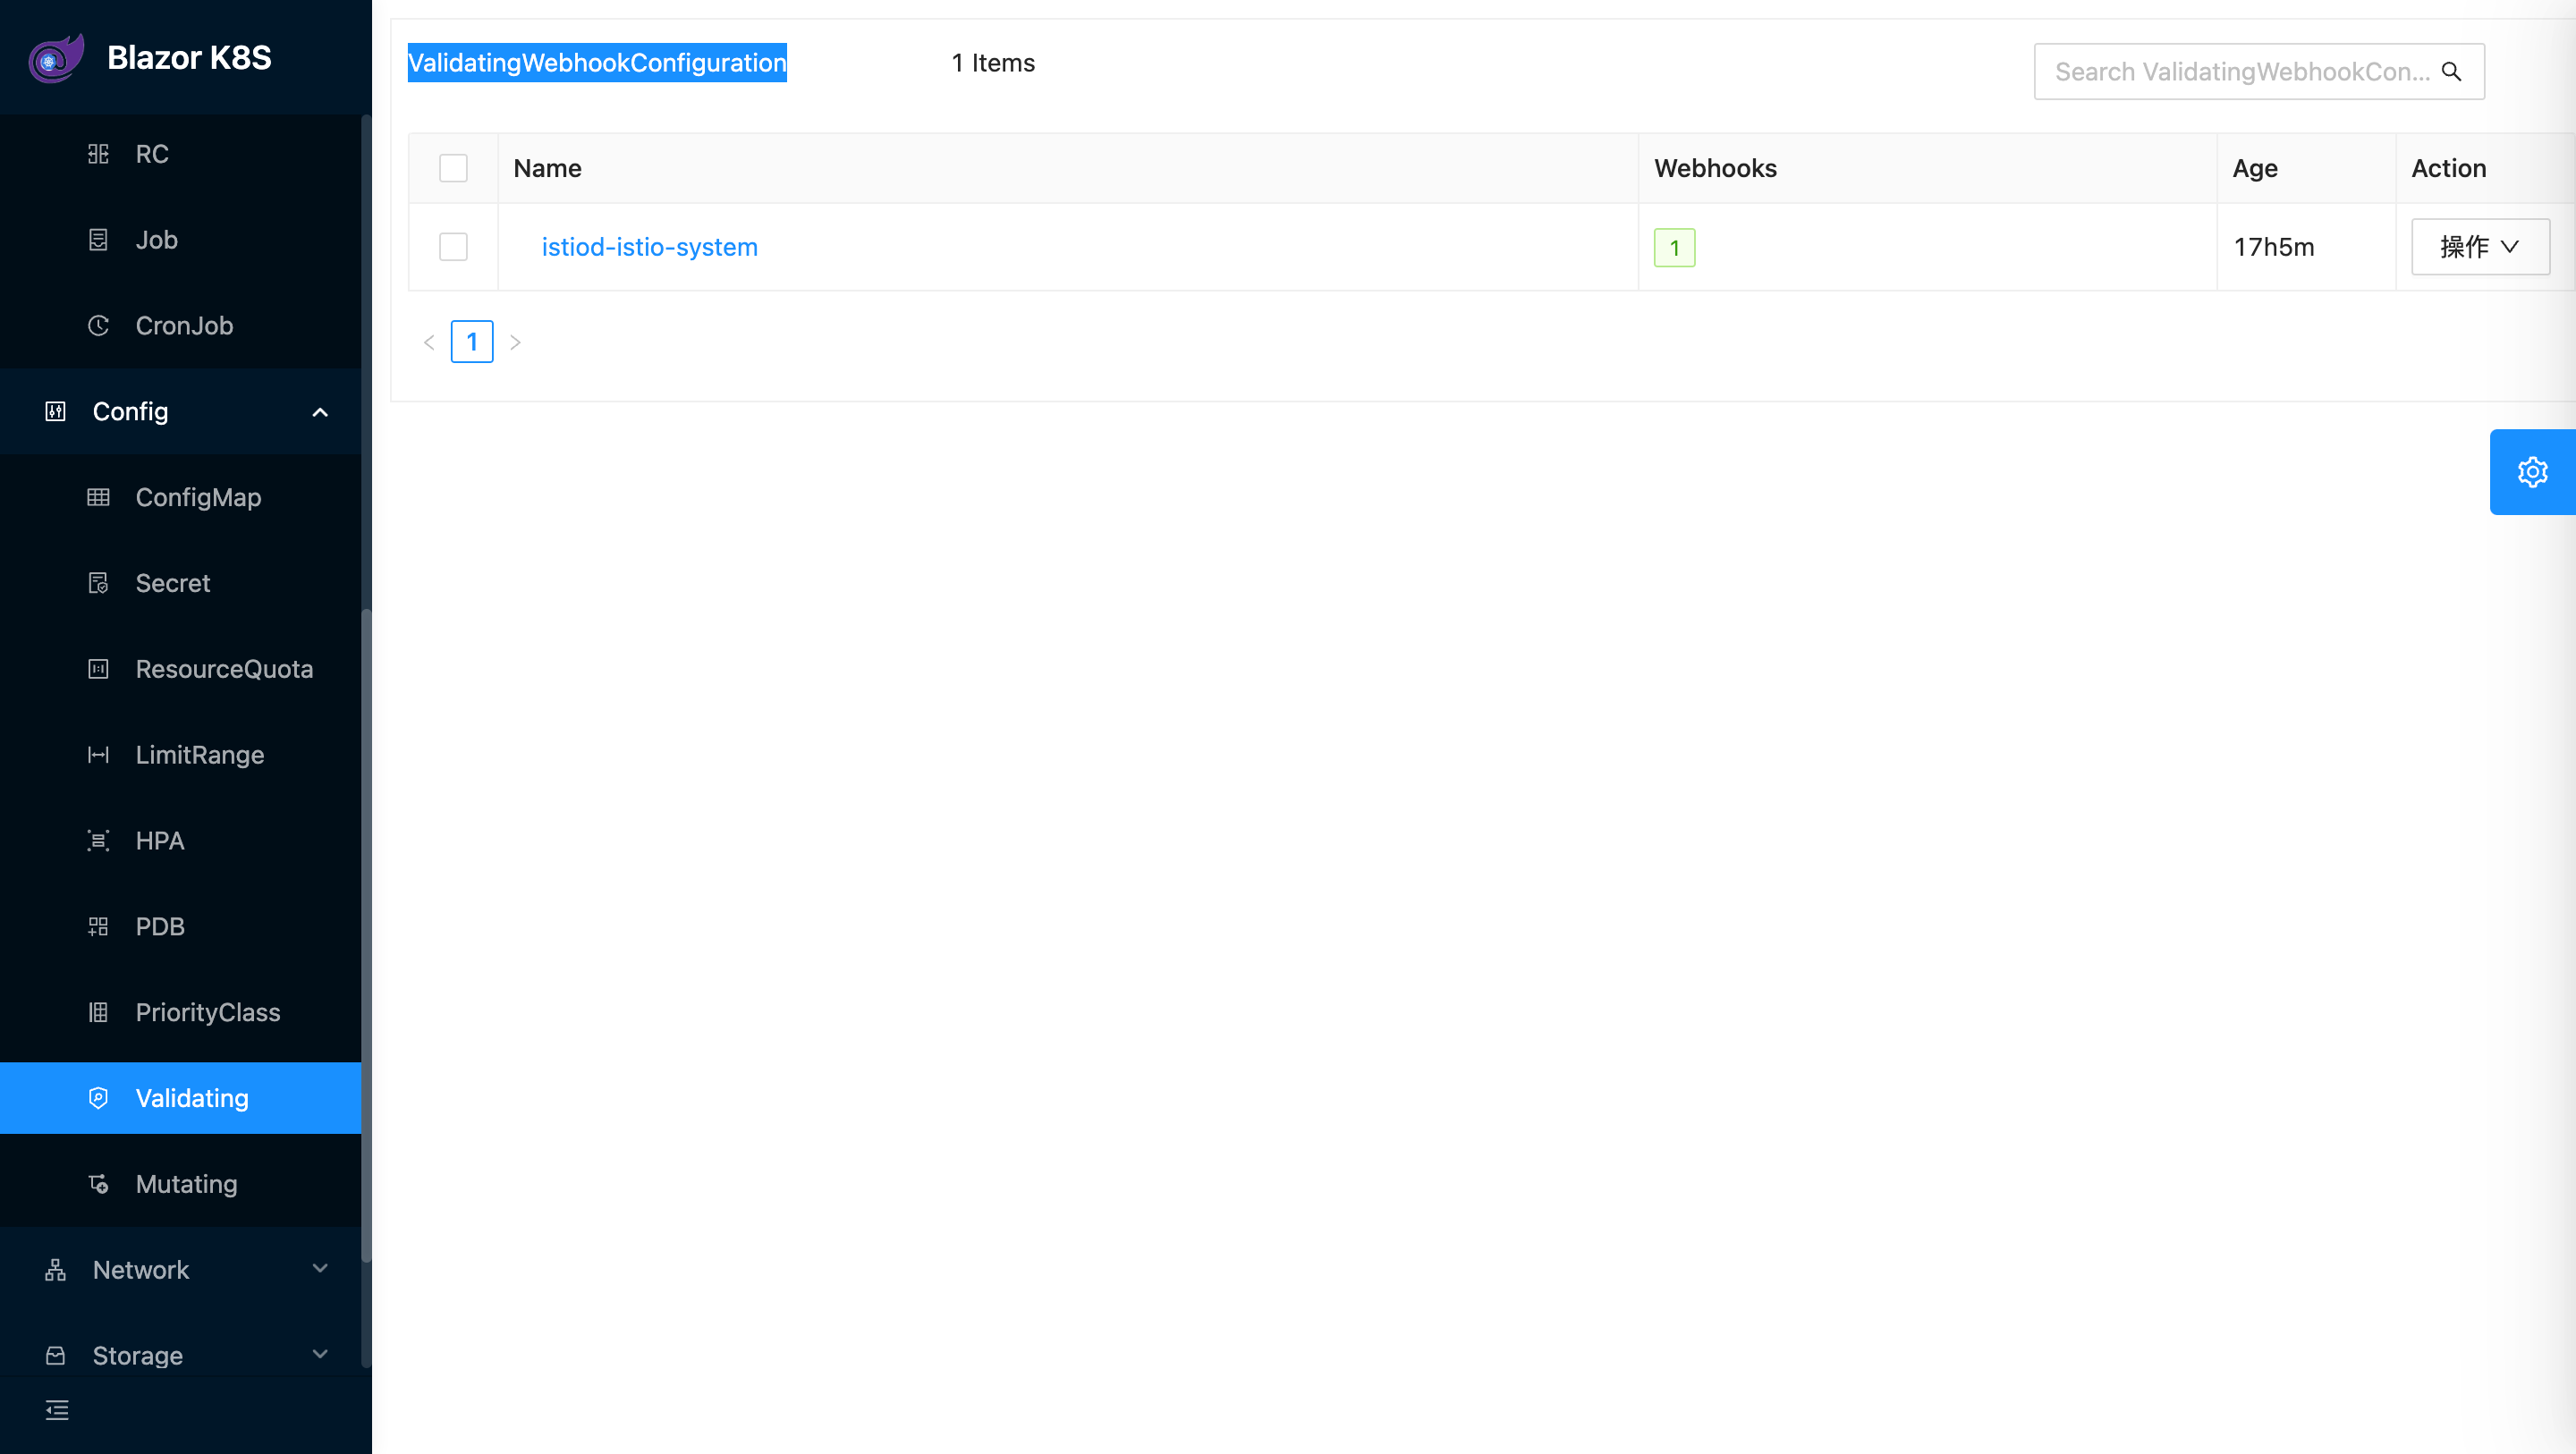Image resolution: width=2576 pixels, height=1454 pixels.
Task: Click the CronJob clock icon
Action: click(x=98, y=326)
